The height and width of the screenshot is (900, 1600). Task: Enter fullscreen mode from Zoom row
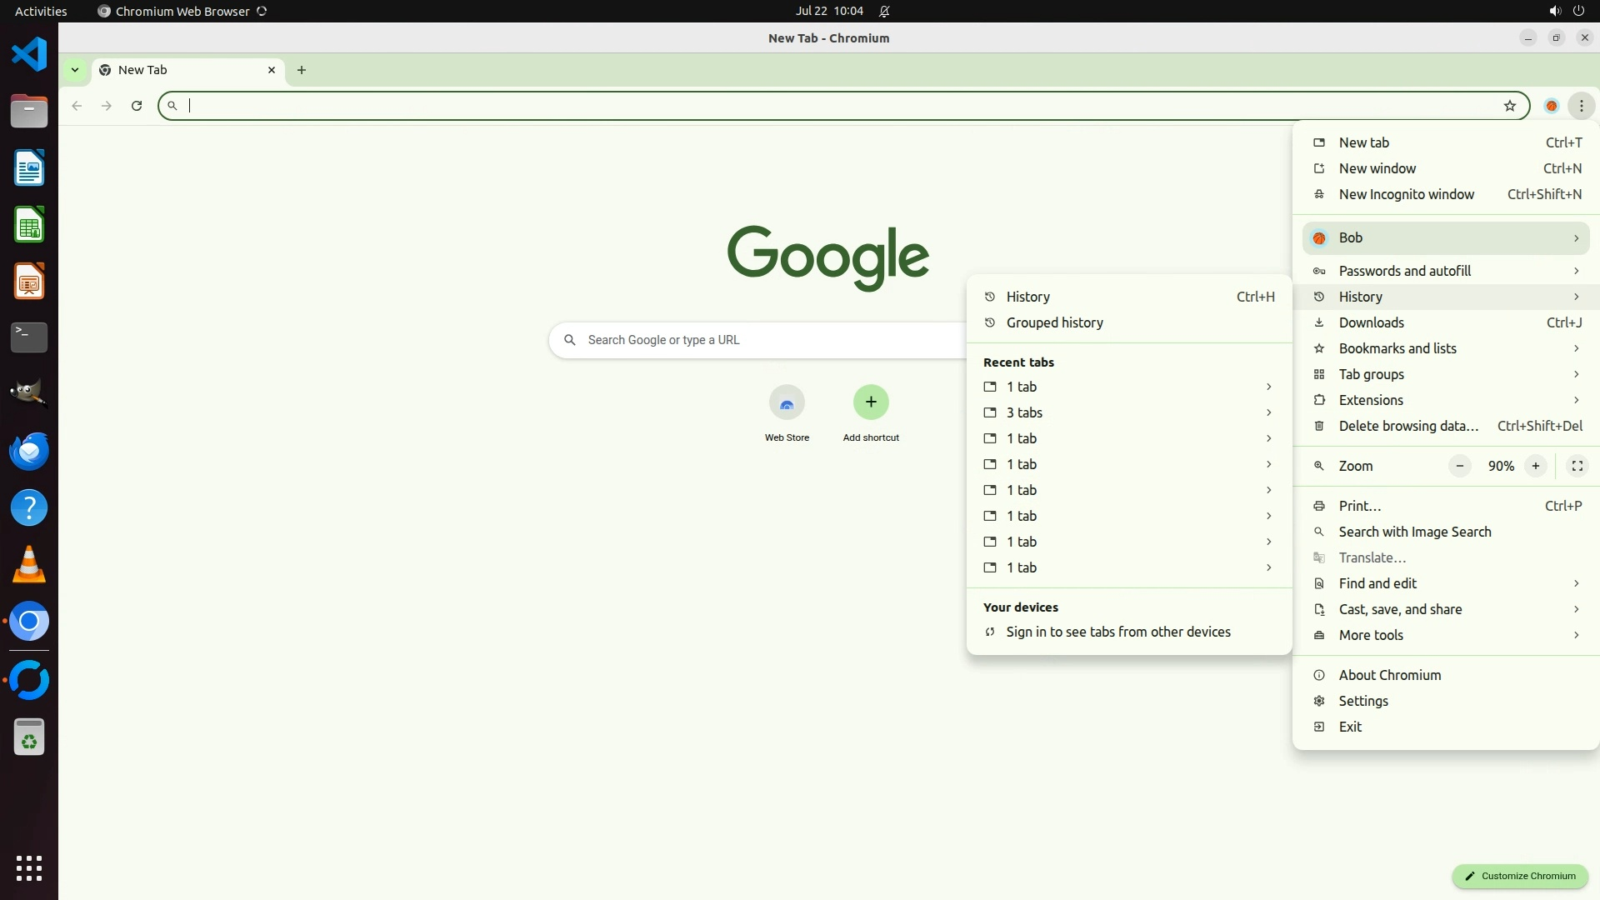[x=1577, y=466]
